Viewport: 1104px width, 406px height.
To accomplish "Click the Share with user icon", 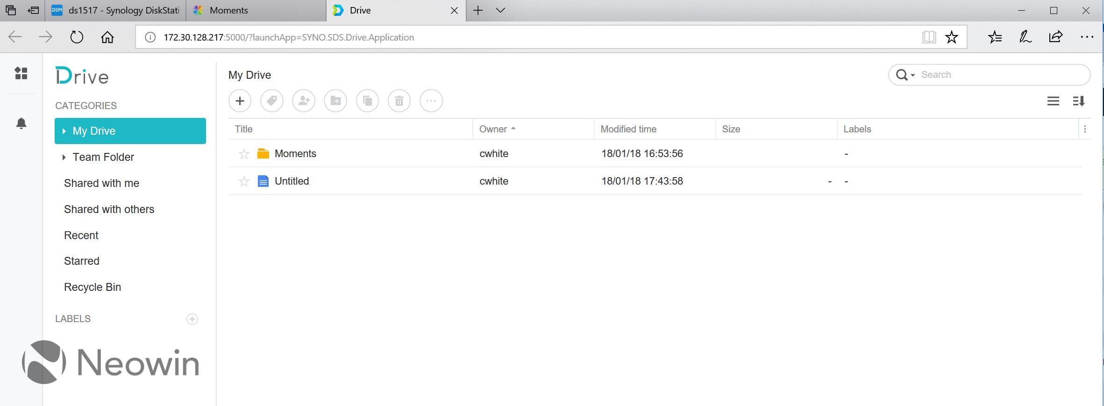I will click(x=304, y=101).
